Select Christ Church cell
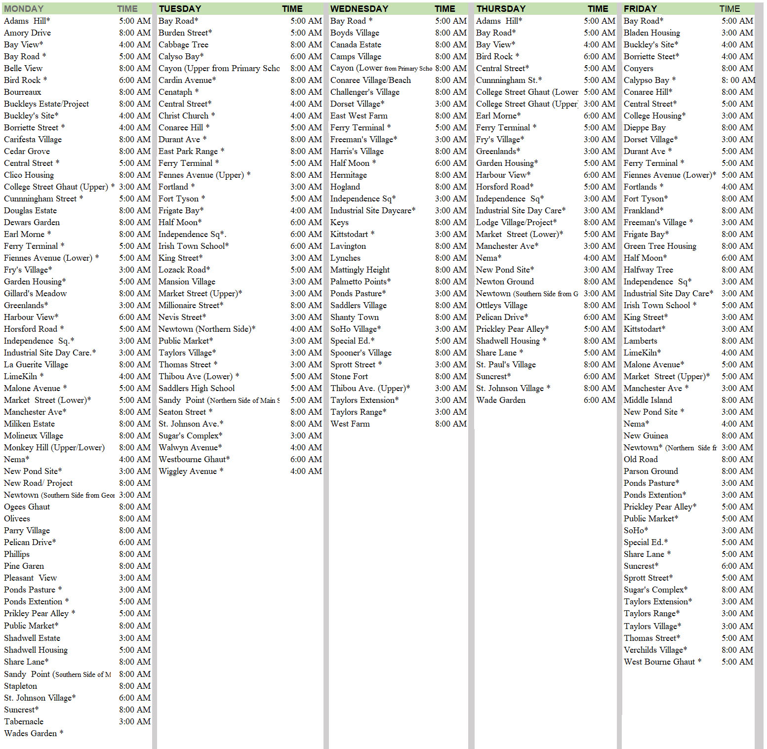767x749 pixels. [x=186, y=116]
